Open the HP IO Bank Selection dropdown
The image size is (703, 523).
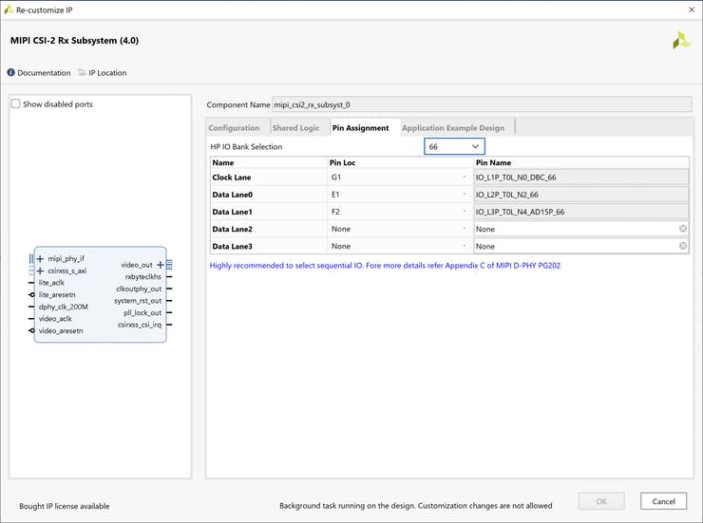coord(454,147)
